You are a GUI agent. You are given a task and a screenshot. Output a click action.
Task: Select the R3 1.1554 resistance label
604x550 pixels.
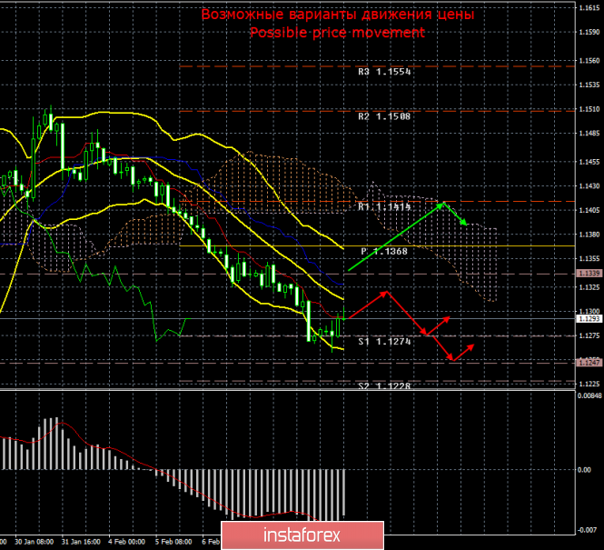[x=384, y=72]
